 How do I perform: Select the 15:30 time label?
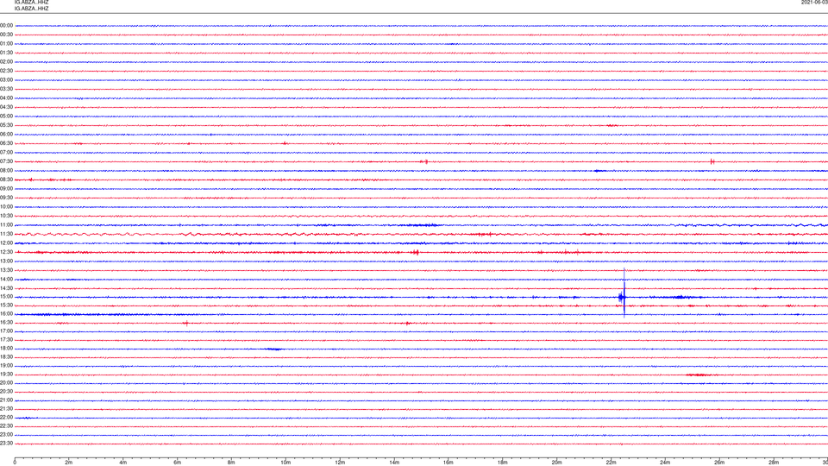(6, 305)
